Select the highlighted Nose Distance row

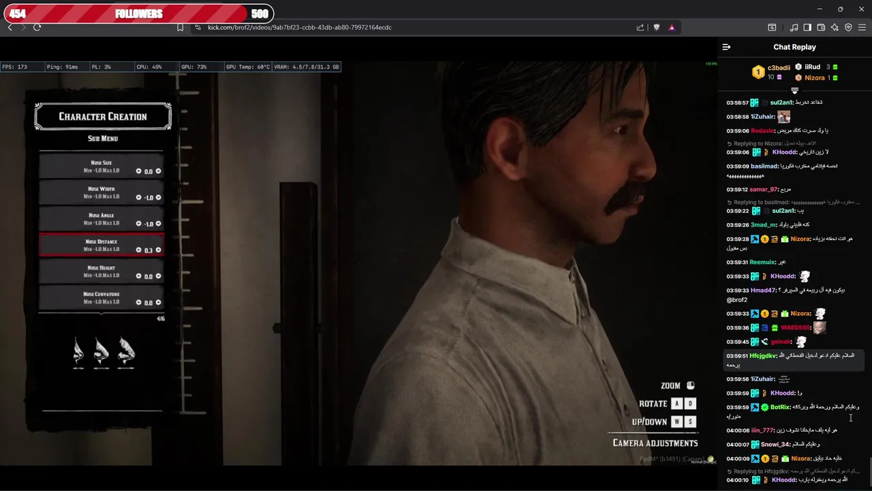[102, 245]
